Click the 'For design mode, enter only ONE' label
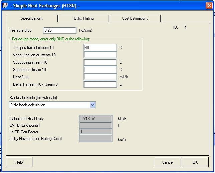The width and height of the screenshot is (215, 173). point(51,39)
